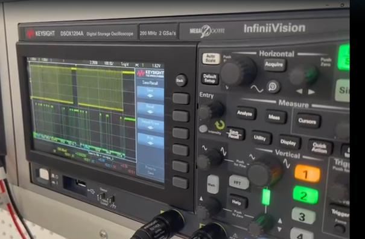
Task: Click the Vertical scale knob beside the FFT key
Action: (x=265, y=171)
